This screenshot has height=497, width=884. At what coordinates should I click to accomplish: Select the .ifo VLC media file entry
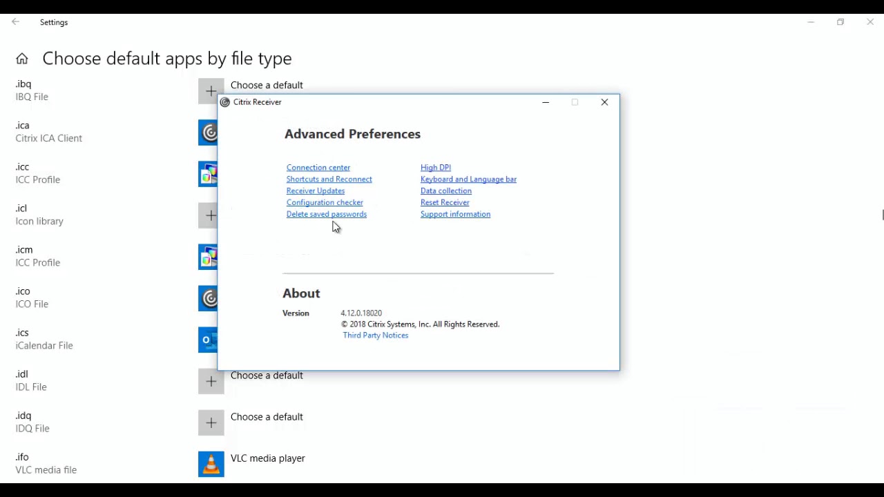(46, 463)
